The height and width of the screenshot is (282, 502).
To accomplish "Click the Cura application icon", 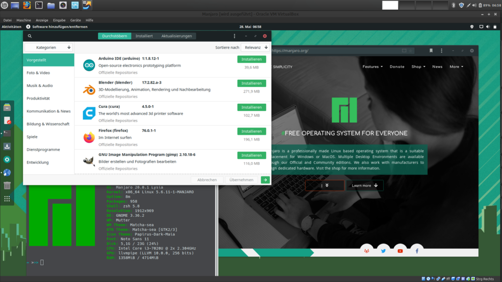I will [89, 114].
